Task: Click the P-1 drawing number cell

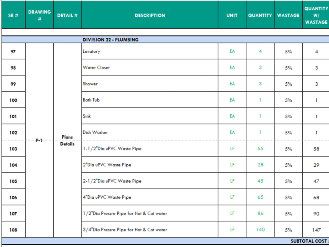Action: pyautogui.click(x=39, y=140)
